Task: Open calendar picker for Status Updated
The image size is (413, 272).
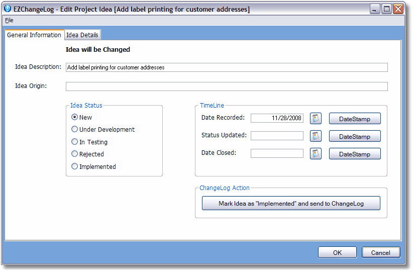Action: tap(316, 136)
